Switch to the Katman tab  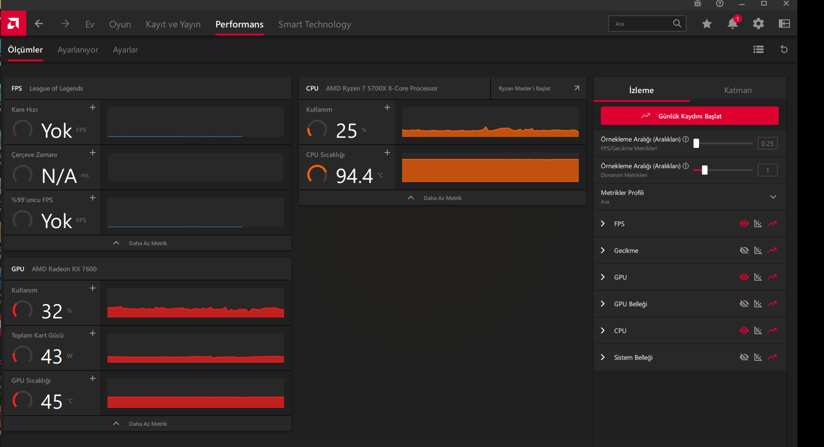point(738,90)
